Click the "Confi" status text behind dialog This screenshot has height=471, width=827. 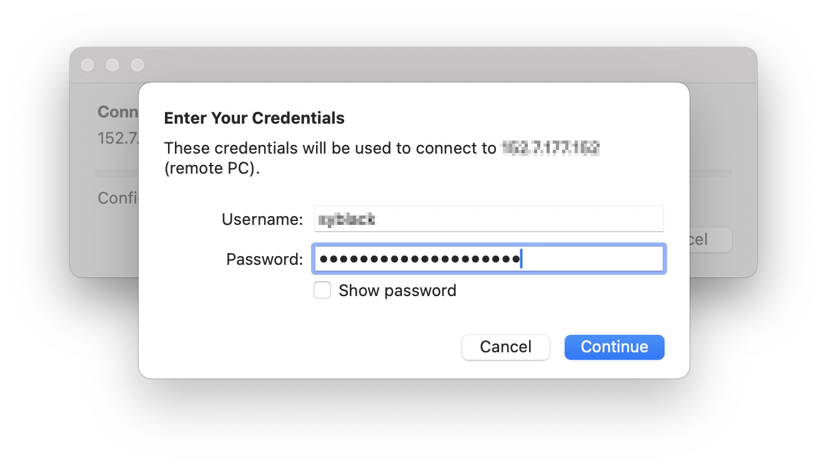pos(117,198)
